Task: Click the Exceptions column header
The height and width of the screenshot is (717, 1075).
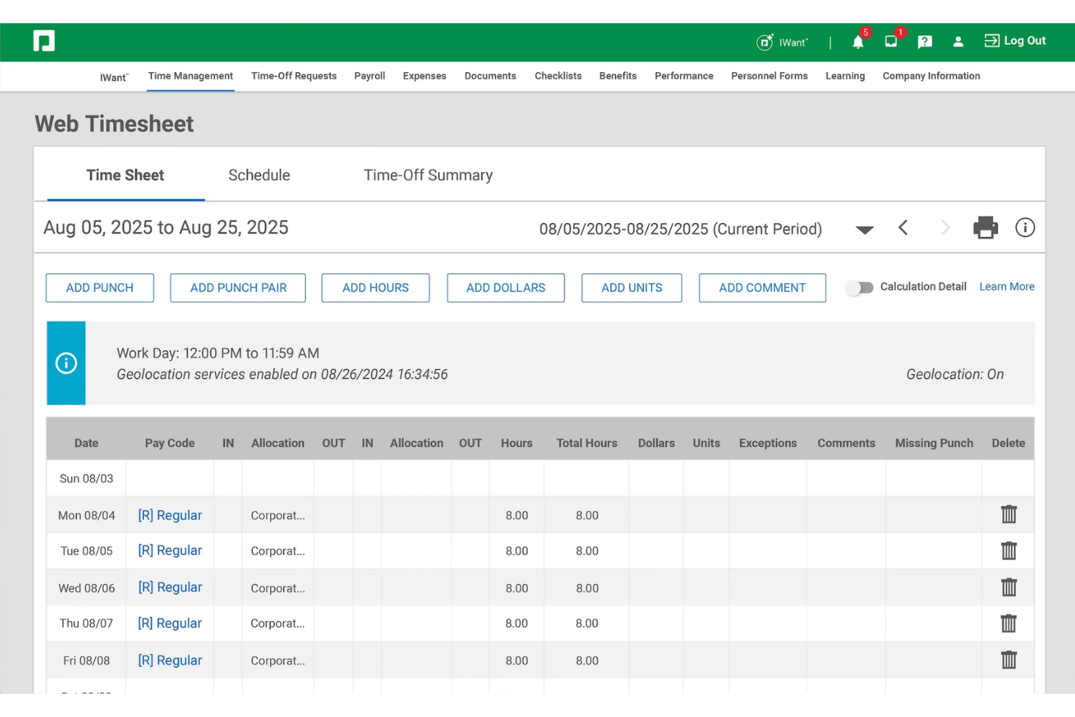Action: pyautogui.click(x=768, y=443)
